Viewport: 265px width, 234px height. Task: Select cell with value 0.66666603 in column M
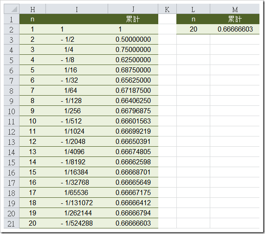point(235,29)
